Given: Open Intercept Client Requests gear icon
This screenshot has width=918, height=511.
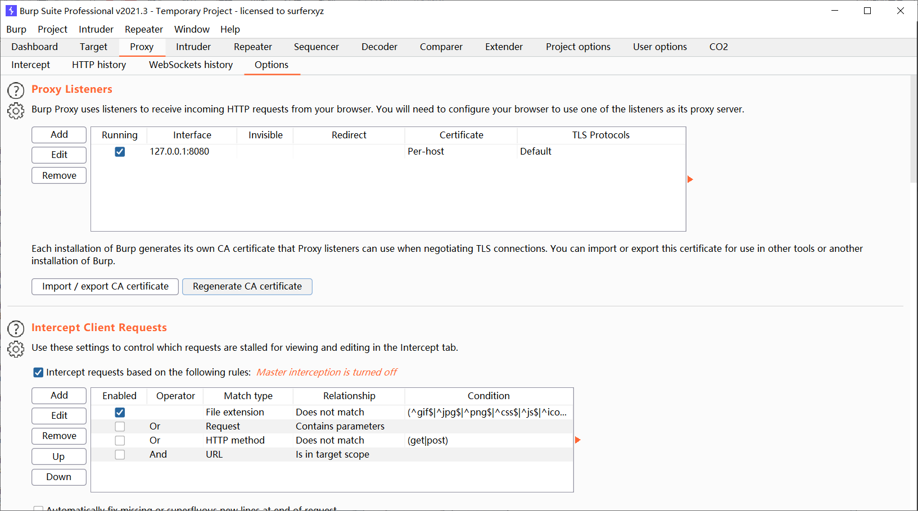Looking at the screenshot, I should pyautogui.click(x=16, y=349).
